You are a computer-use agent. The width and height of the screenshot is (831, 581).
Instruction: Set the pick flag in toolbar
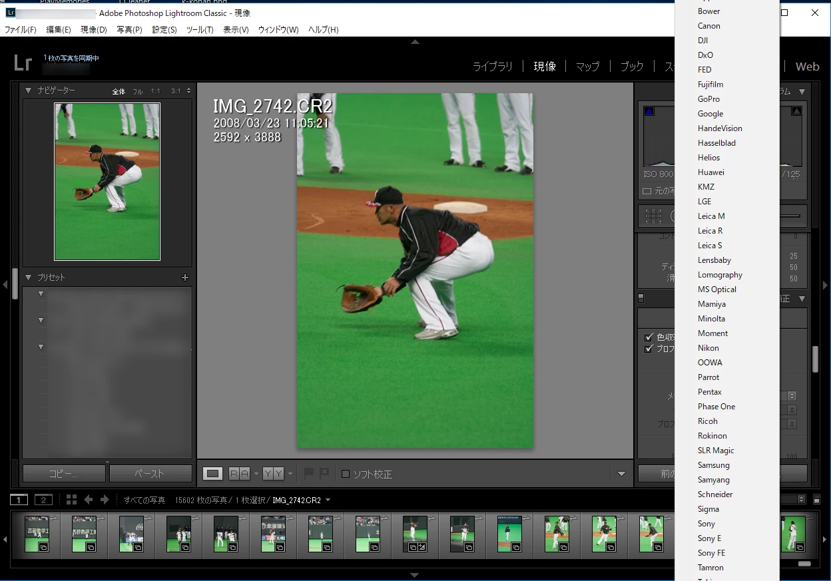(308, 473)
